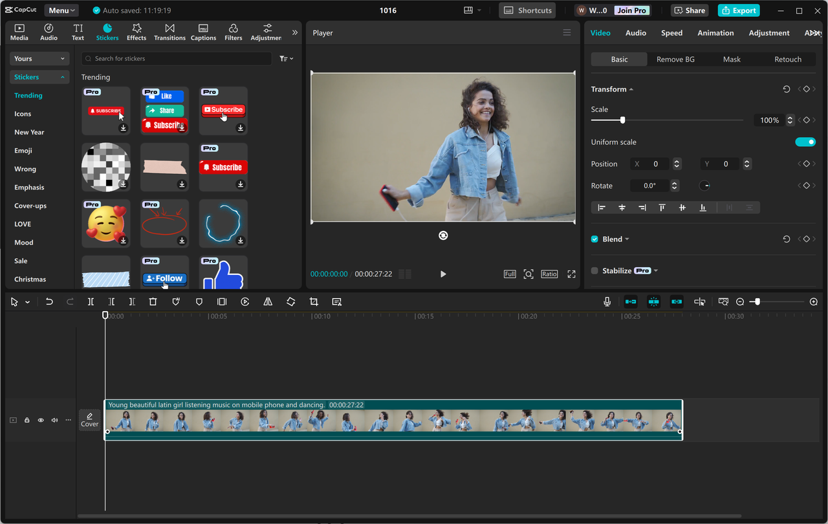Image resolution: width=828 pixels, height=524 pixels.
Task: Hide the video track using eye icon
Action: [41, 420]
